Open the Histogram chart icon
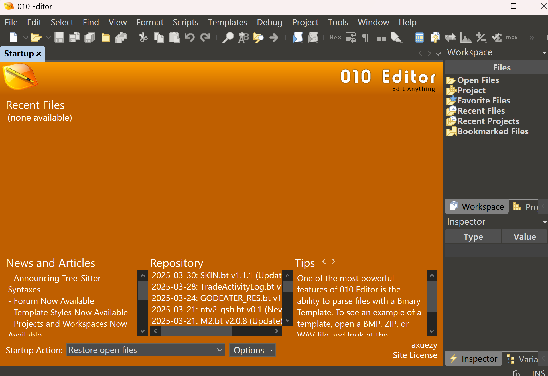Viewport: 548px width, 376px height. (466, 37)
